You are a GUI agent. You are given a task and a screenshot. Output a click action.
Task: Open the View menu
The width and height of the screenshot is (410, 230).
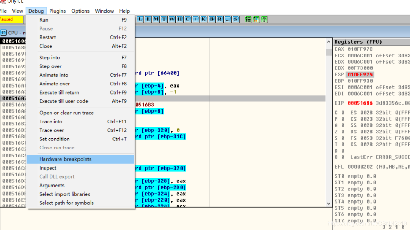point(17,11)
